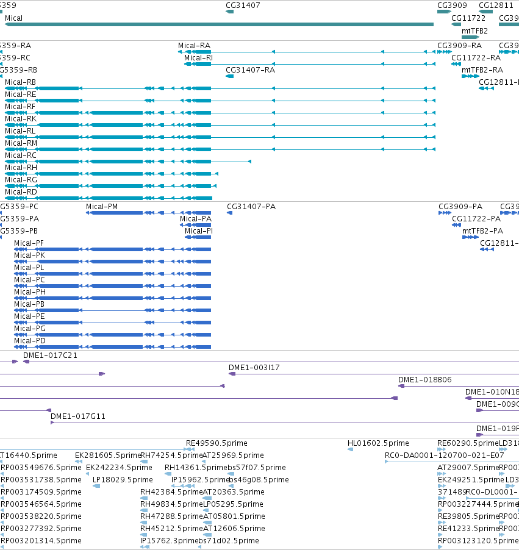This screenshot has width=519, height=550.
Task: Select the mtTFB2 gene label
Action: [474, 31]
